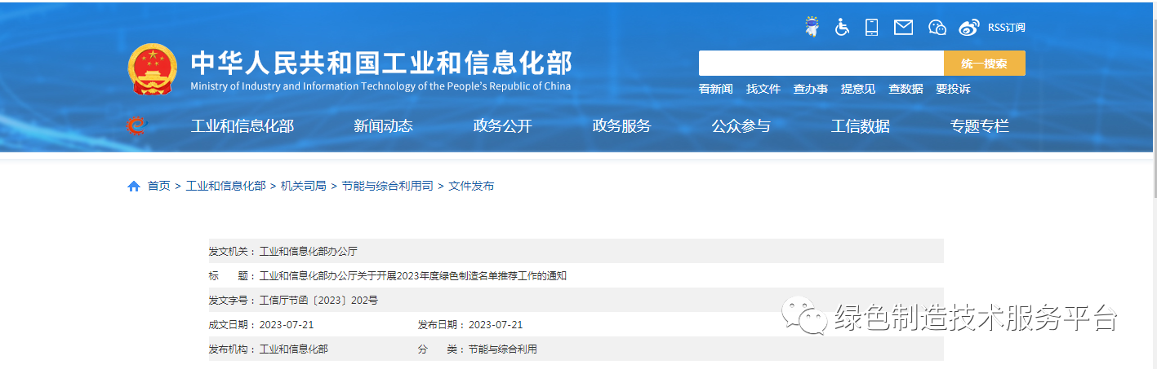Select 提意见 quick link

point(858,89)
